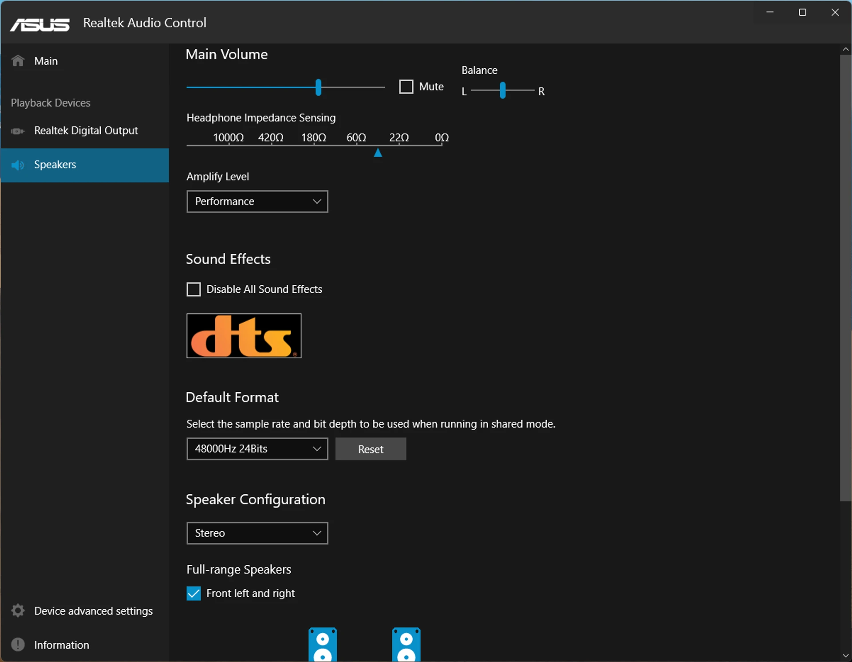Click the Device advanced settings gear icon
Screen dimensions: 852x662
[x=18, y=611]
